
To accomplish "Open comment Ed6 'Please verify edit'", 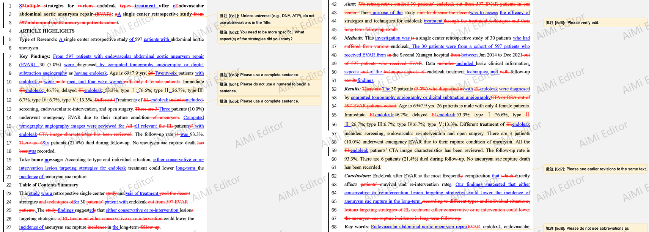I will click(x=595, y=22).
